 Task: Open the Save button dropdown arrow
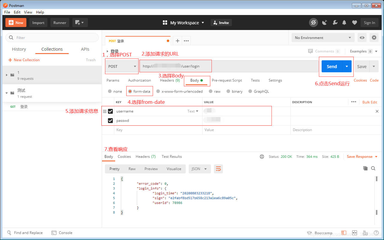374,66
